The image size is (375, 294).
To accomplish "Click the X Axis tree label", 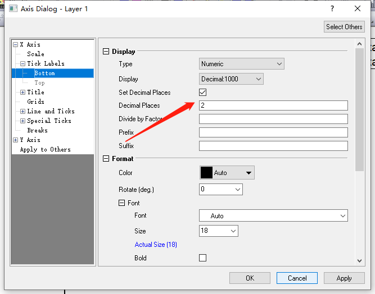I will 30,45.
